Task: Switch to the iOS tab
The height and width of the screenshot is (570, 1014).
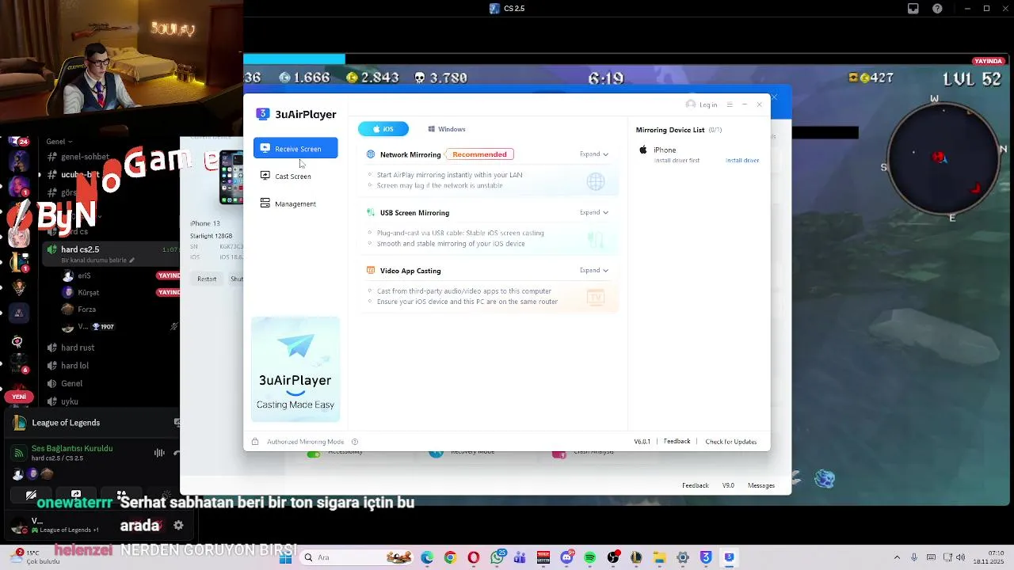Action: click(x=383, y=129)
